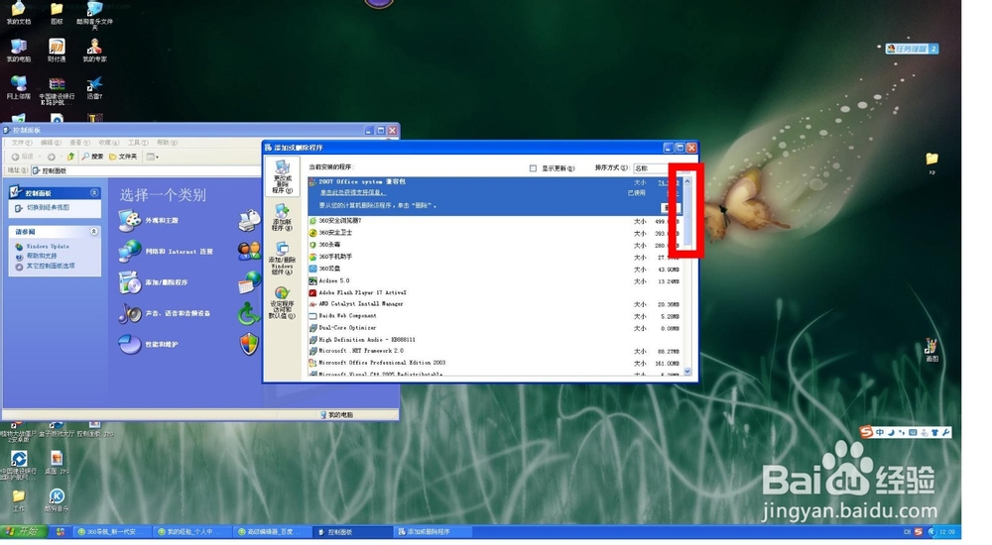
Task: Click 切换到经典视图 link
Action: (x=48, y=207)
